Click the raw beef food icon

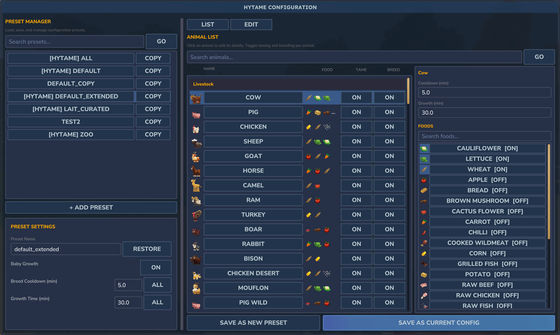point(424,285)
